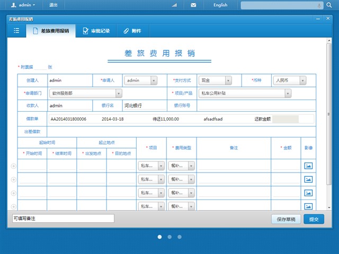Image resolution: width=339 pixels, height=254 pixels.
Task: Switch language to English
Action: 220,5
